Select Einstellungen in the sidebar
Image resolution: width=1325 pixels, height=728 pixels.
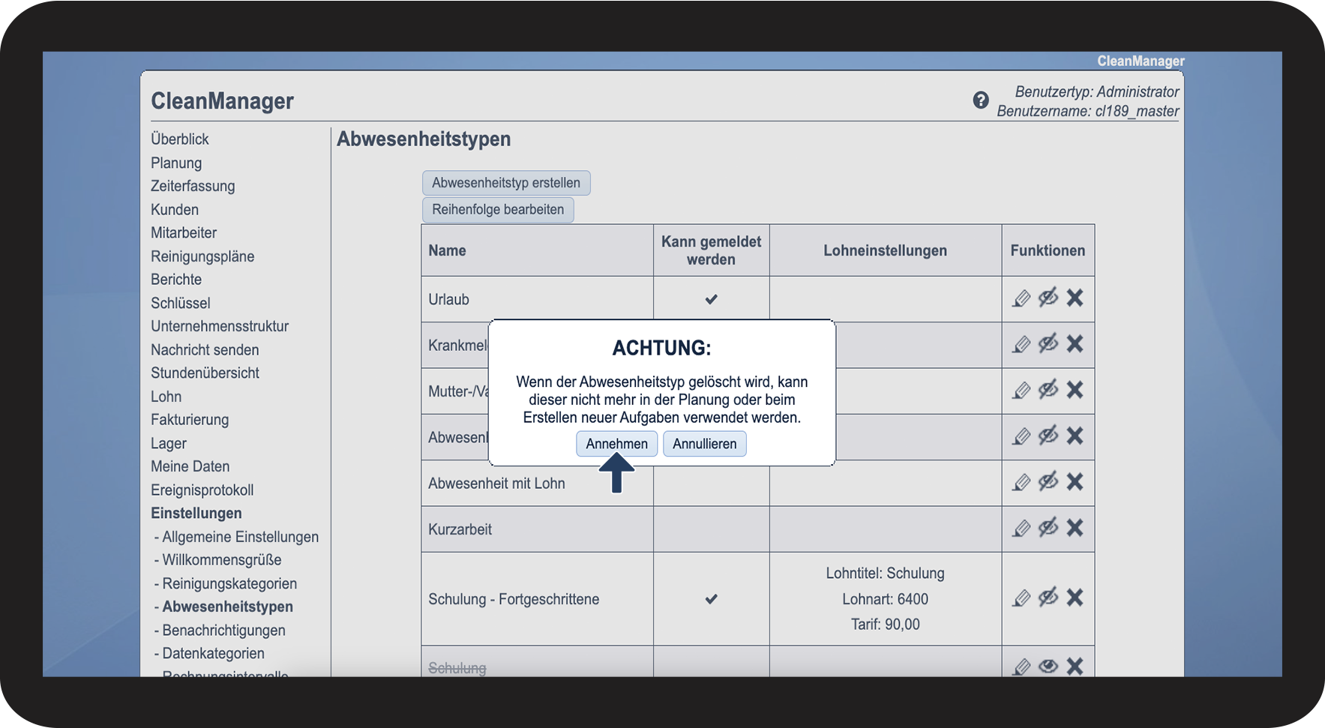pyautogui.click(x=196, y=514)
